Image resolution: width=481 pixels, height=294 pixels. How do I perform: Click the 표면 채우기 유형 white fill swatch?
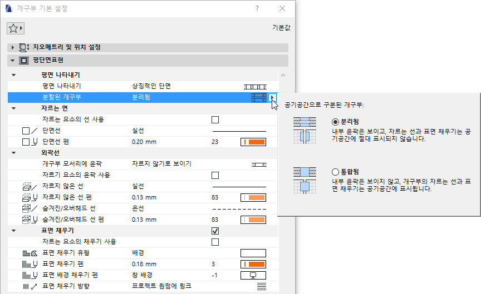[x=253, y=253]
